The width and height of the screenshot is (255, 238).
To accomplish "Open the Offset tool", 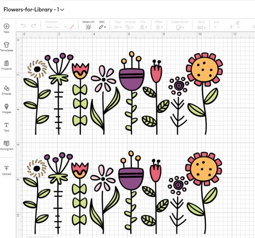I will tap(159, 27).
